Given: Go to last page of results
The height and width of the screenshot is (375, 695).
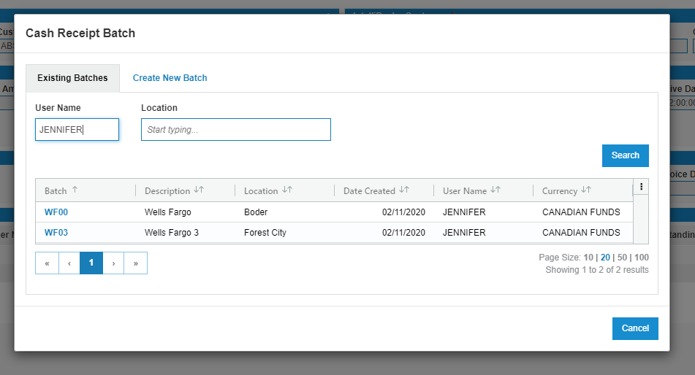Looking at the screenshot, I should (136, 263).
